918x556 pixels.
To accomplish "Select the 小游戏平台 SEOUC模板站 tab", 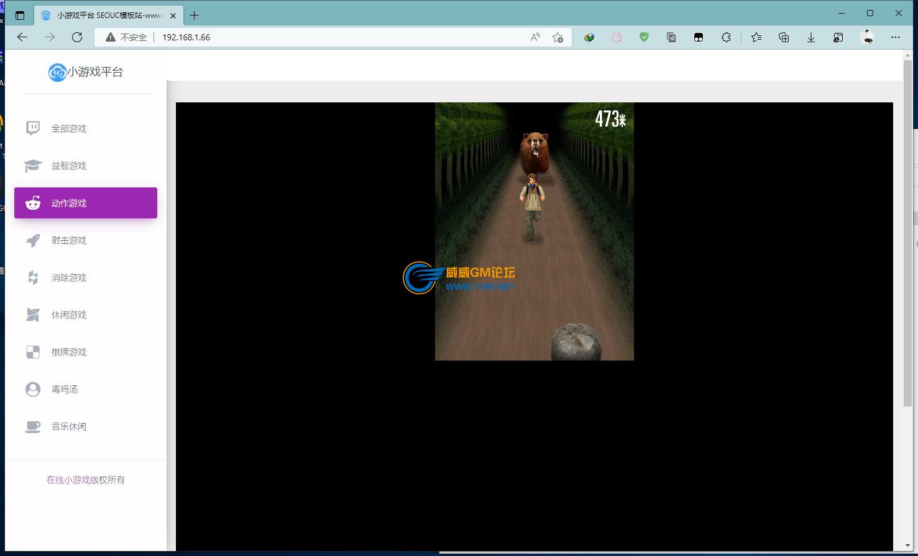I will tap(109, 16).
